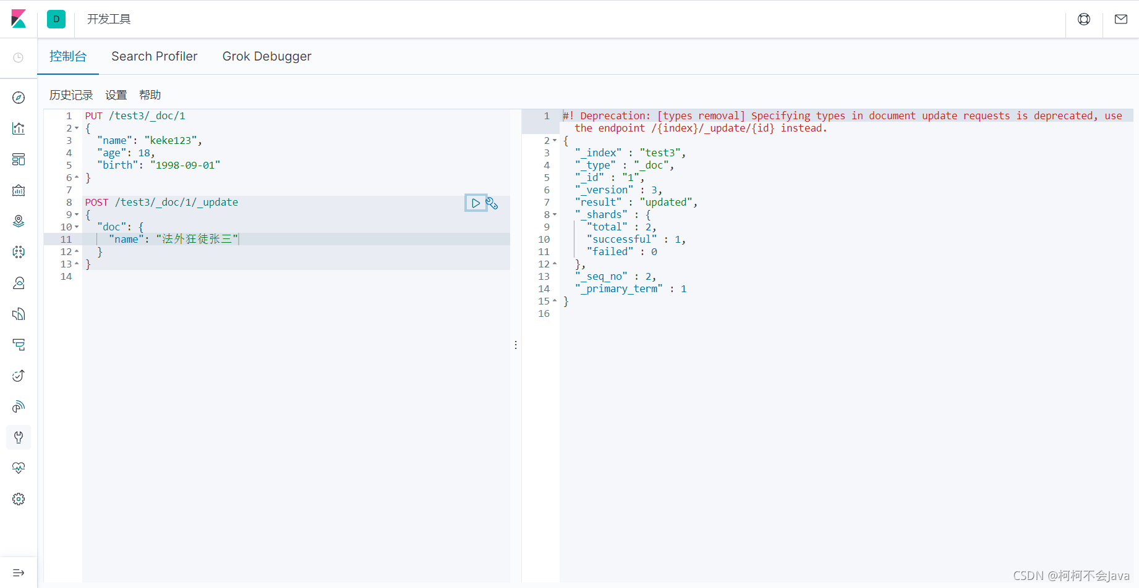Open Maps icon in sidebar
Screen dimensions: 1139x588
tap(19, 221)
